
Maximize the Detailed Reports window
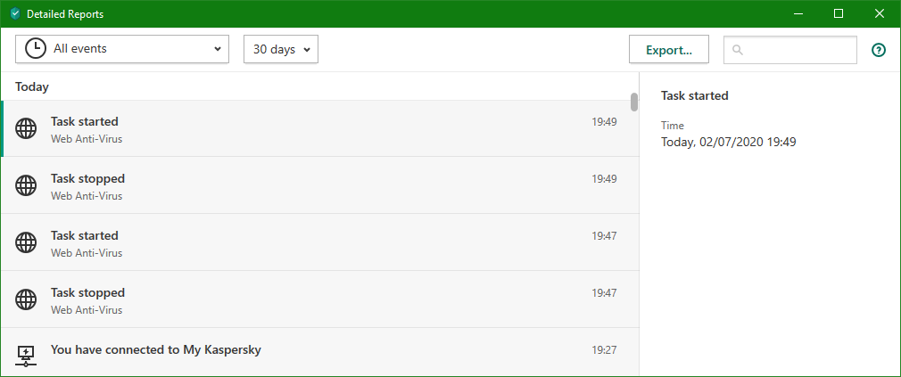pyautogui.click(x=839, y=13)
